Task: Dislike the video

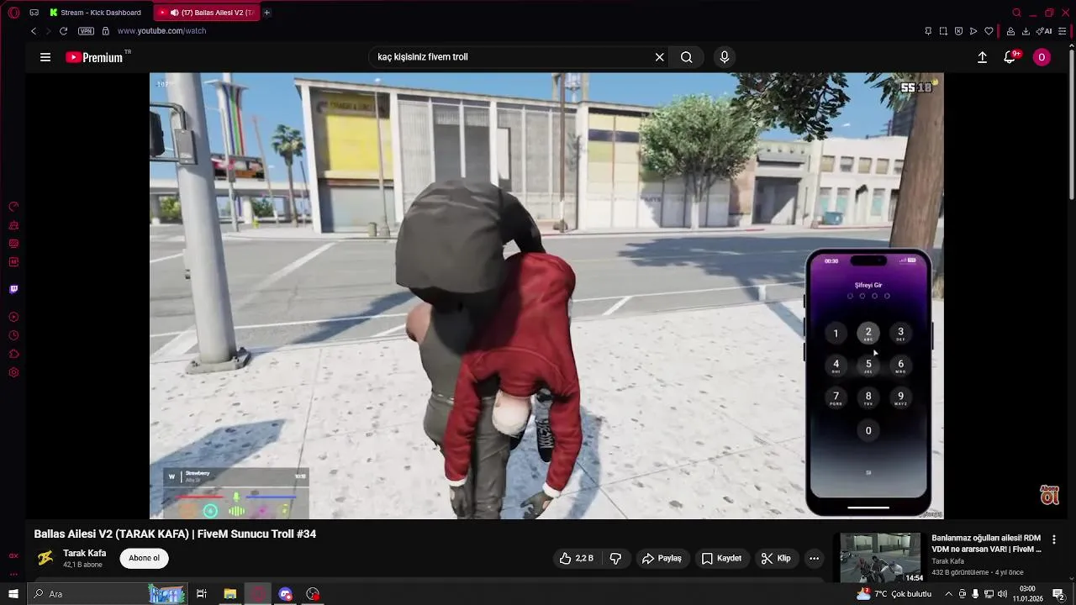Action: pyautogui.click(x=615, y=558)
